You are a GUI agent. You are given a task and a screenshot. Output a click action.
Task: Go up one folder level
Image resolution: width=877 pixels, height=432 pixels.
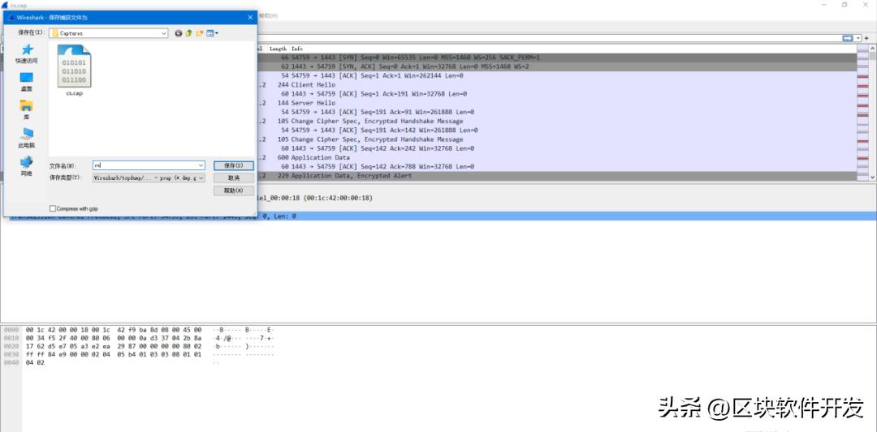(188, 33)
